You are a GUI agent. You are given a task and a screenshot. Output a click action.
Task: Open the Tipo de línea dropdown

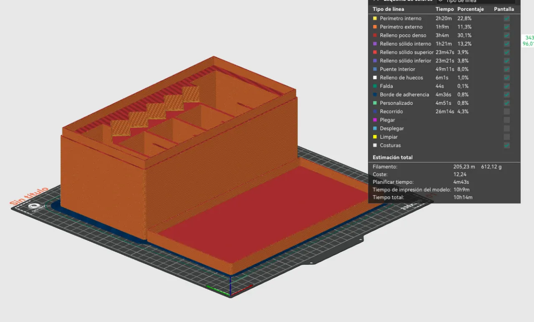(x=476, y=2)
